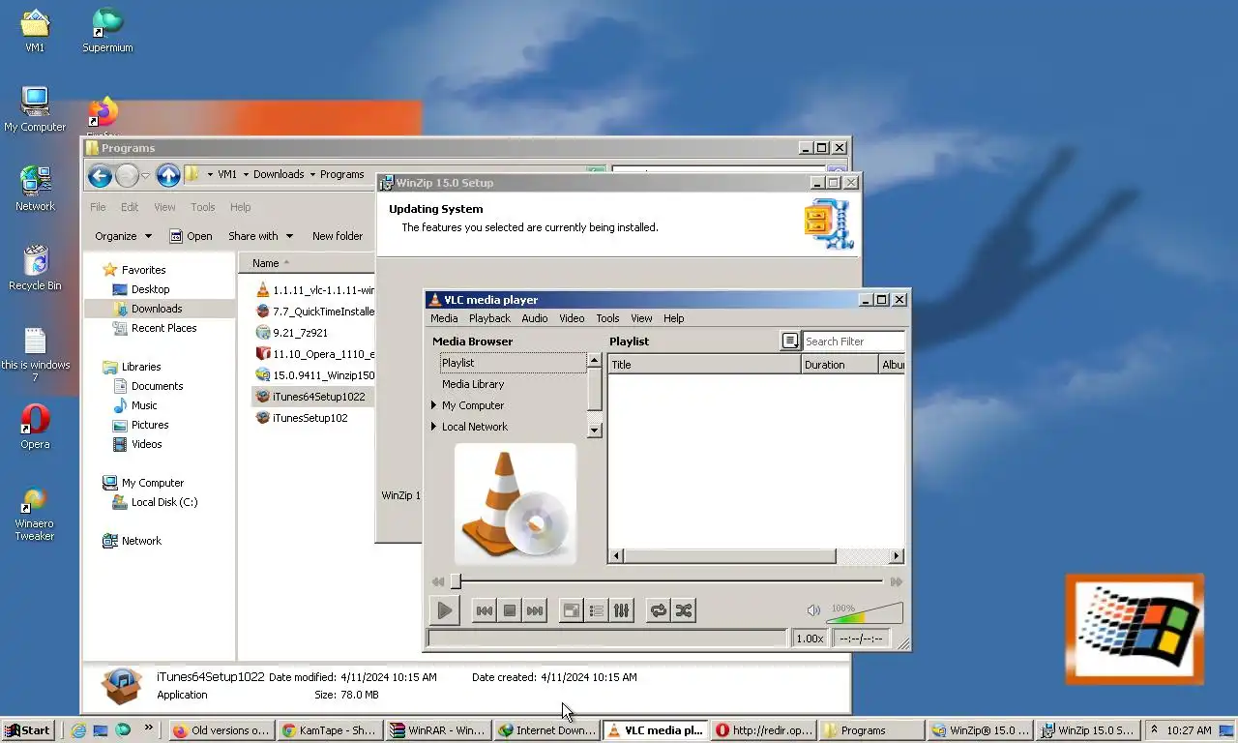Launch Internet Explorer from quick launch

coord(78,730)
